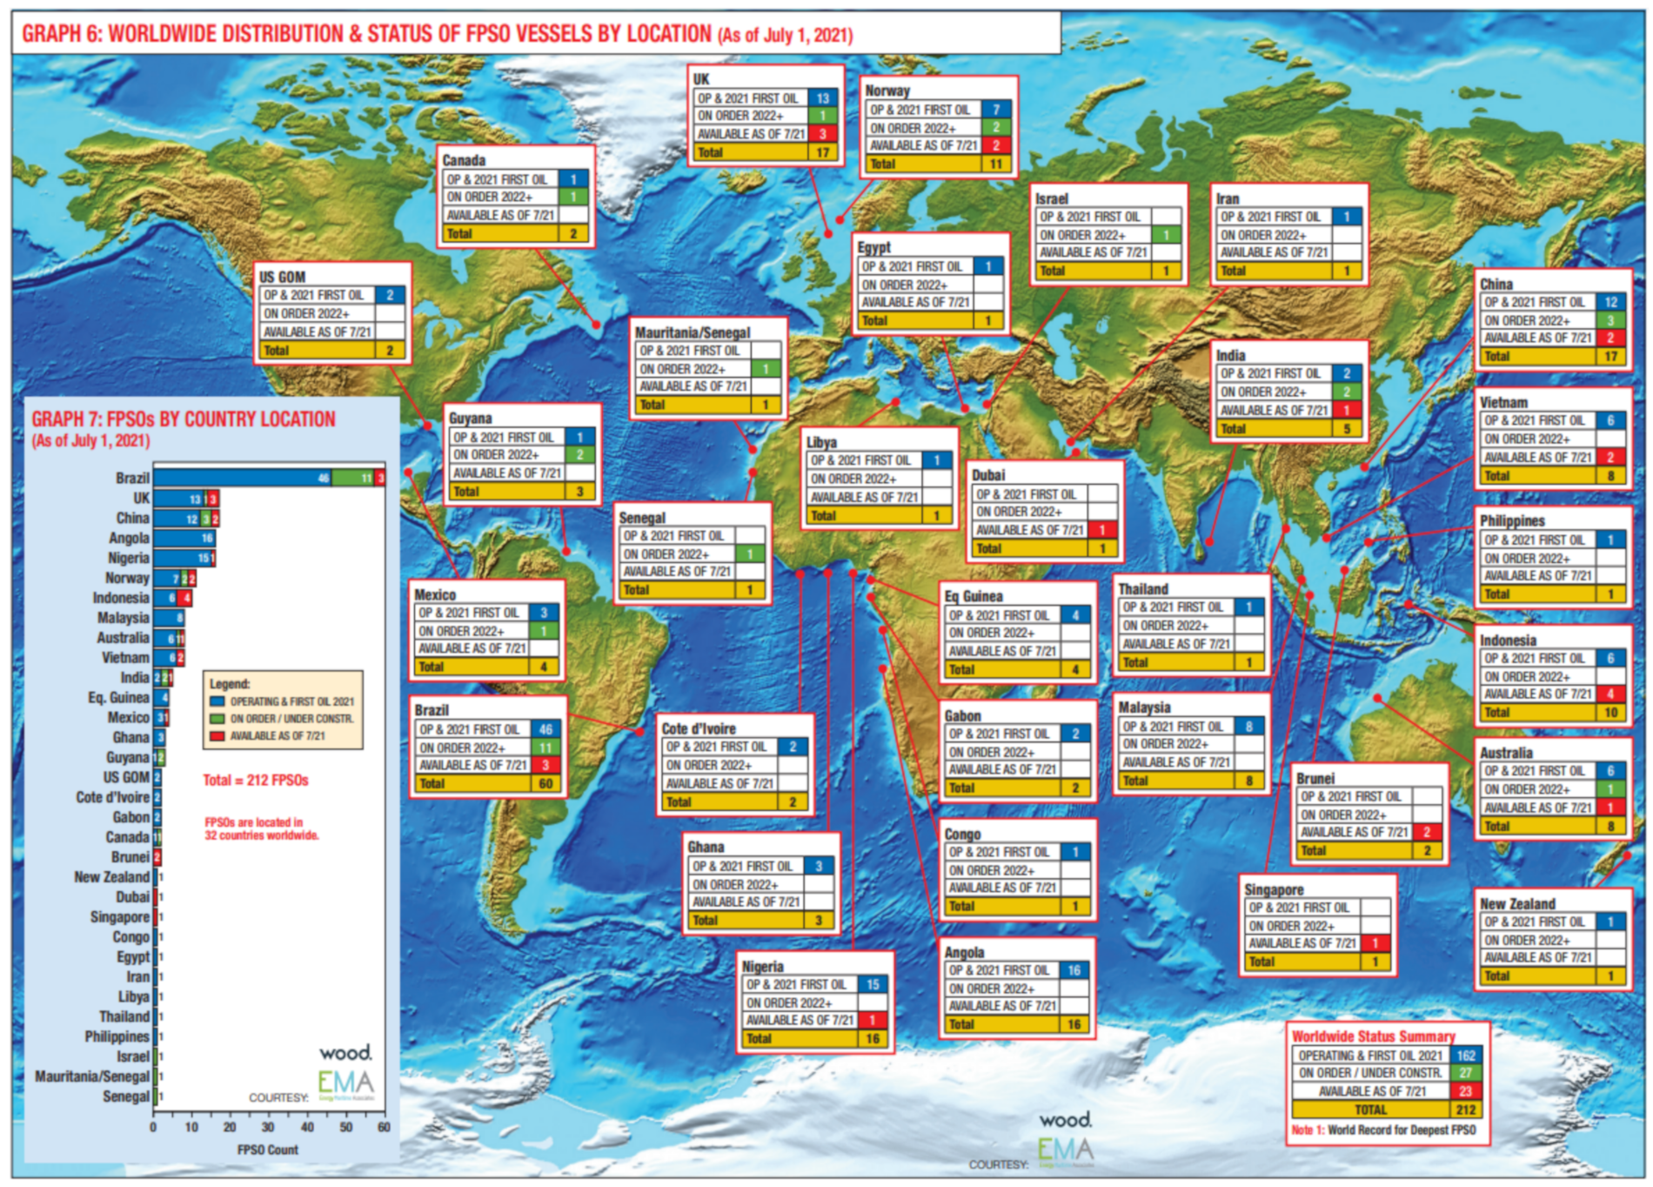This screenshot has height=1187, width=1653.
Task: Open the Worldwide Status Summary heading
Action: point(1373,1036)
